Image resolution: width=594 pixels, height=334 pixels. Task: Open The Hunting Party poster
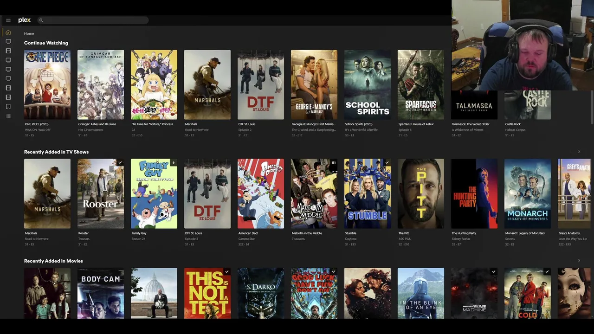tap(474, 193)
